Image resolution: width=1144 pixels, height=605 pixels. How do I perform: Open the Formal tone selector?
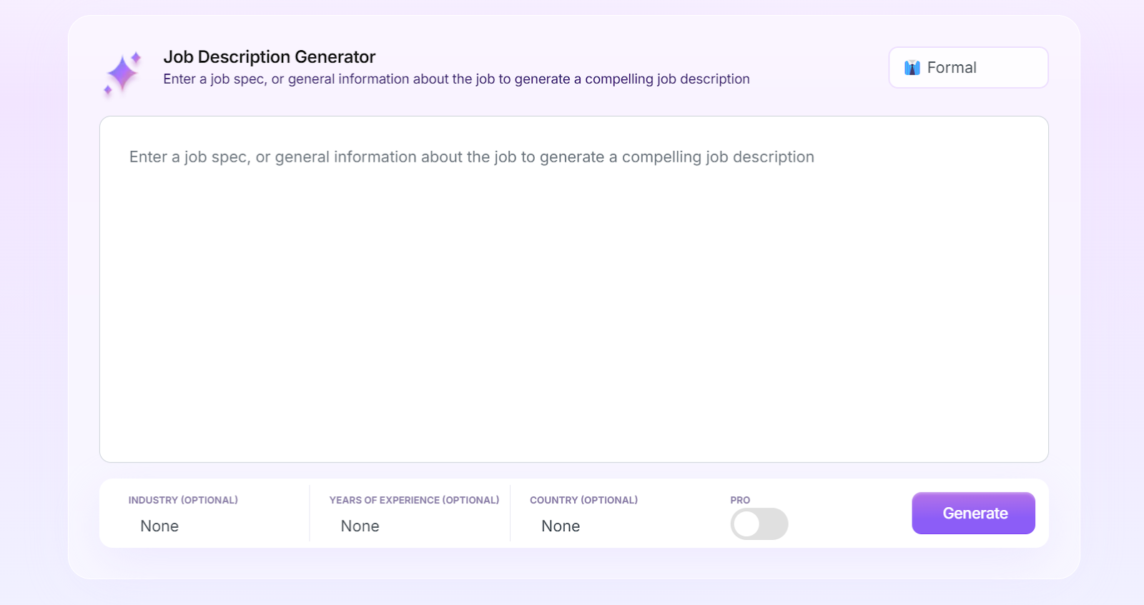968,67
